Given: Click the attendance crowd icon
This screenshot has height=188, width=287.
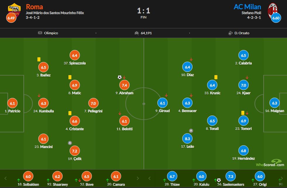Looking at the screenshot, I should [x=137, y=33].
